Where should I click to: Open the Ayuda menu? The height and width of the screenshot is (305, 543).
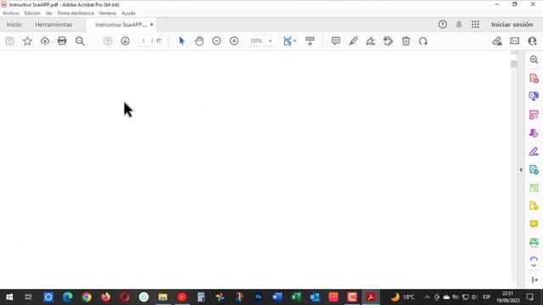tap(128, 14)
